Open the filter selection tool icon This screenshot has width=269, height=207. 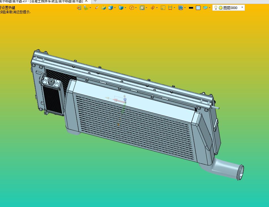click(86, 8)
